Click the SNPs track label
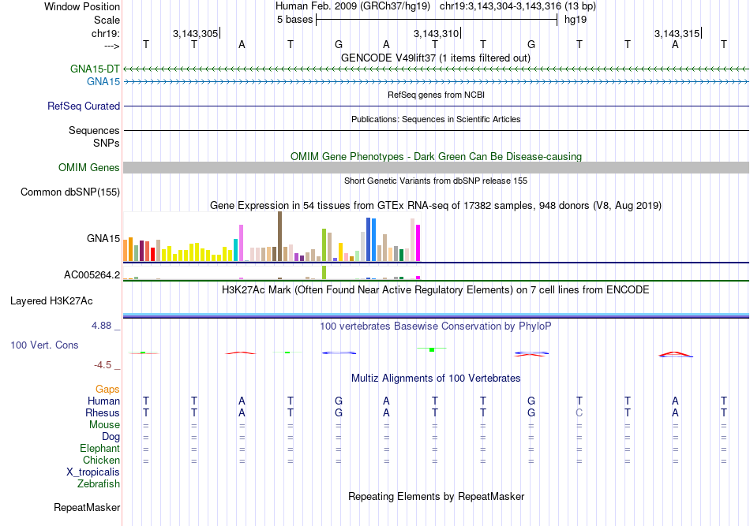750x526 pixels. pos(107,143)
